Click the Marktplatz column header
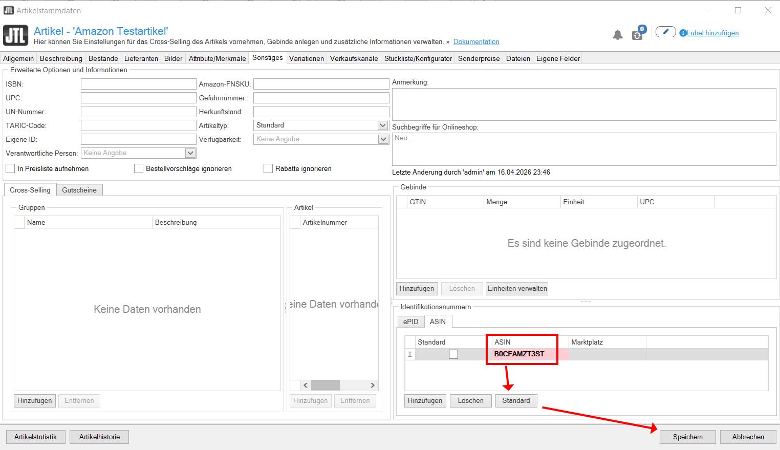The height and width of the screenshot is (450, 780). pyautogui.click(x=607, y=342)
